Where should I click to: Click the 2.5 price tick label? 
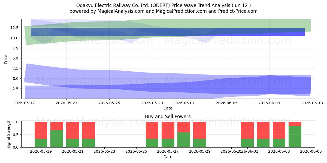[15, 68]
